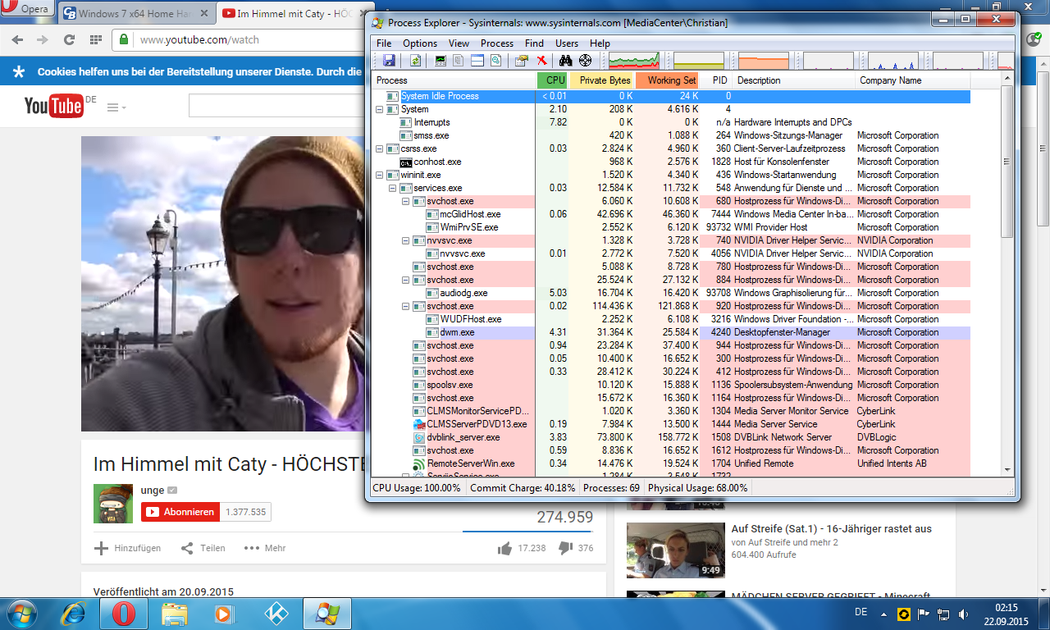
Task: Click the Hinzufügen button under video
Action: [128, 548]
